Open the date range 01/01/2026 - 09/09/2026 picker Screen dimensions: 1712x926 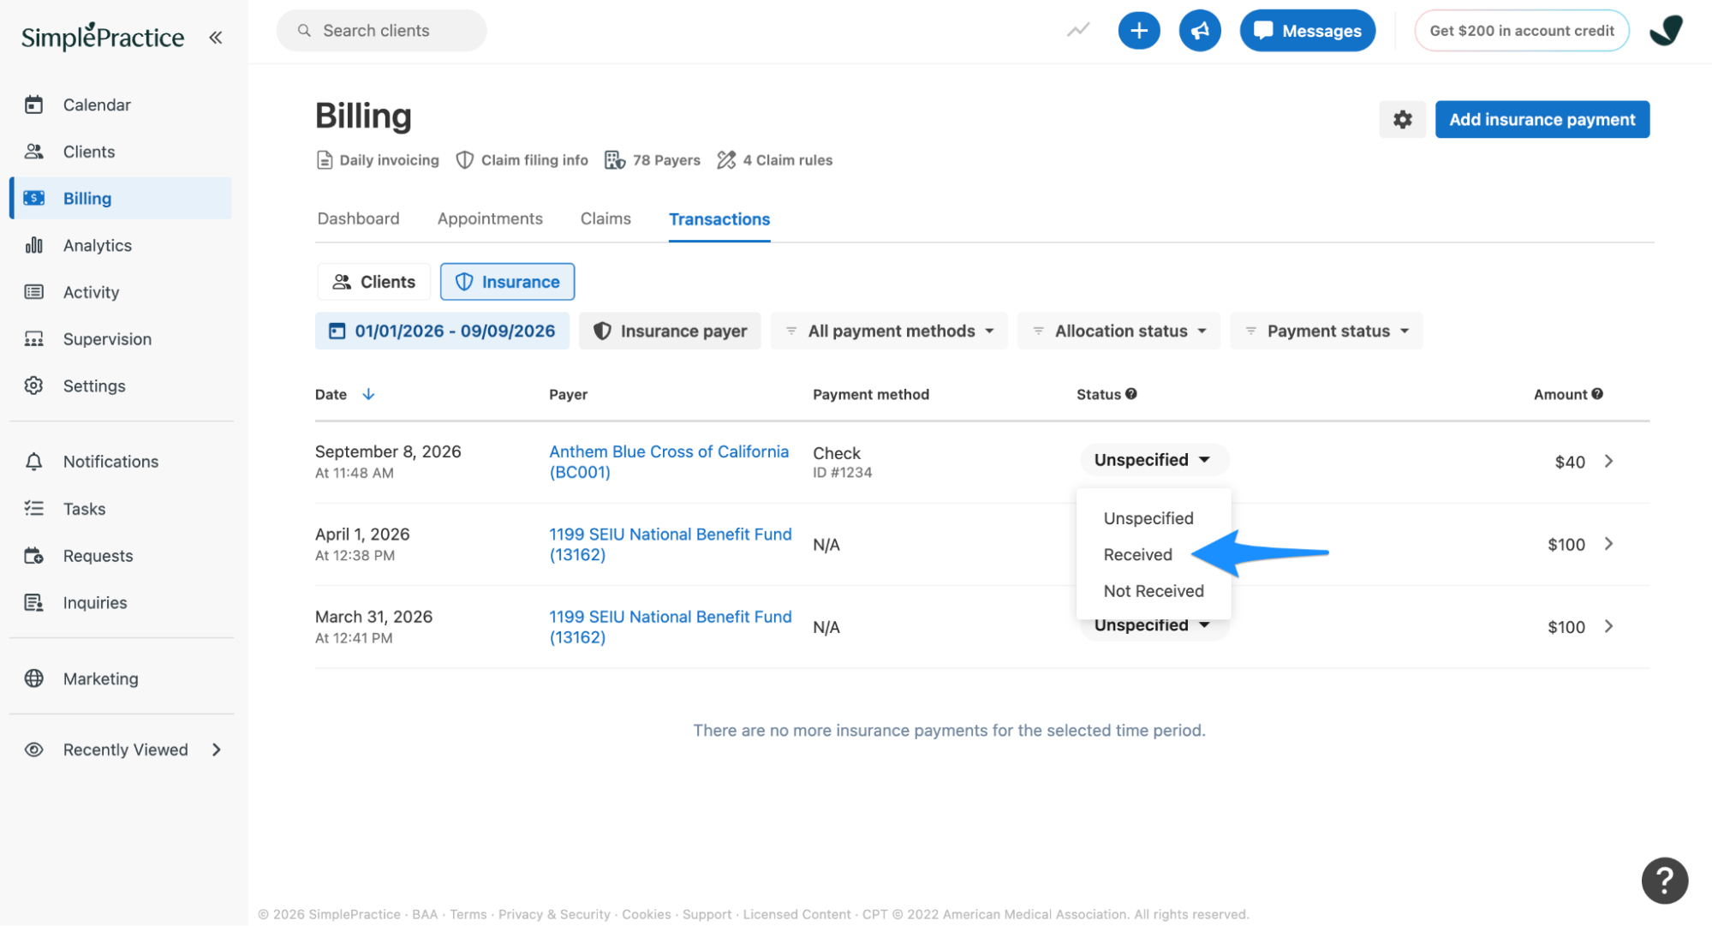(442, 331)
